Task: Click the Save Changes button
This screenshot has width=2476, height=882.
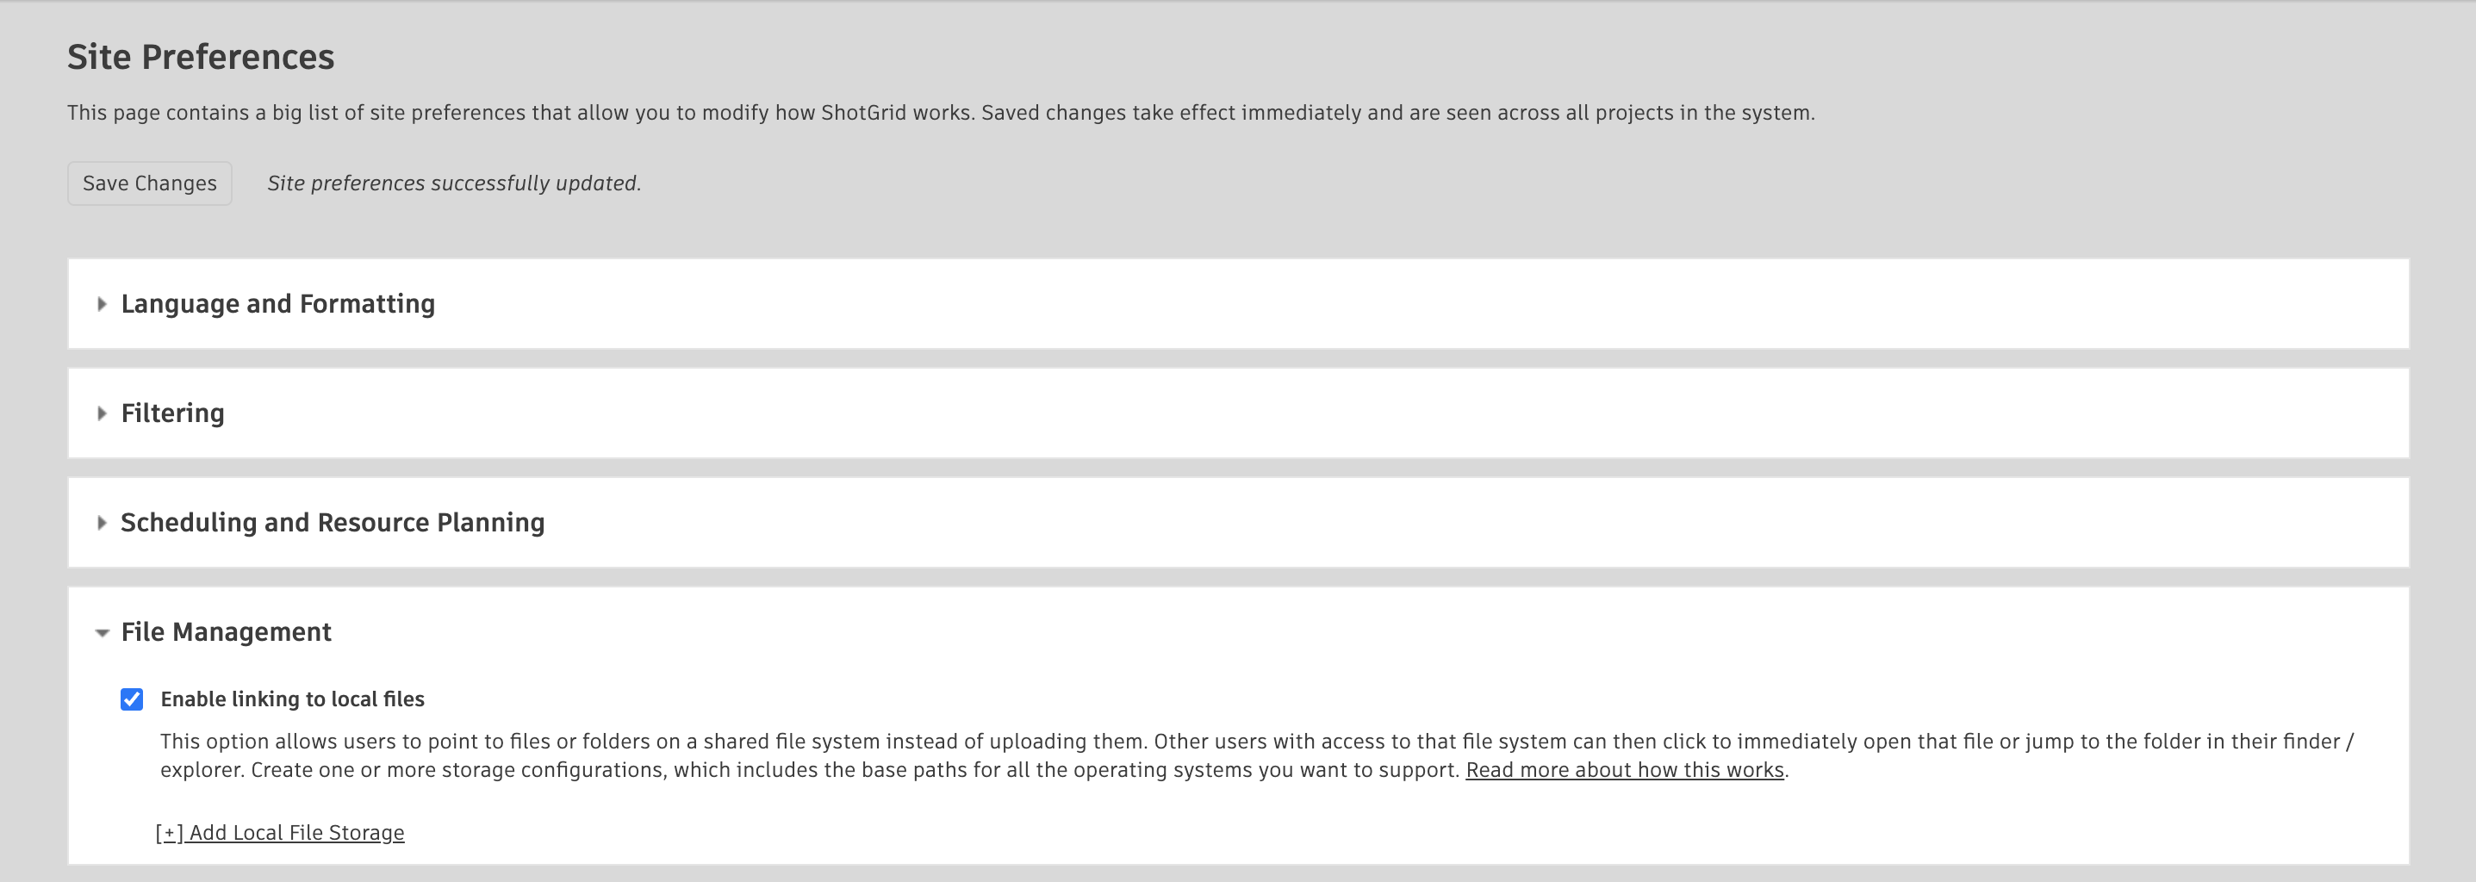Action: pyautogui.click(x=149, y=183)
